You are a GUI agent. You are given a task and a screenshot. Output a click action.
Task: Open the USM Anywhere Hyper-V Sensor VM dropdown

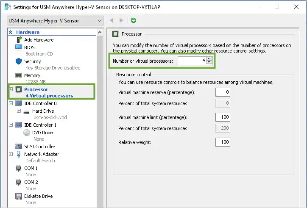(x=55, y=21)
